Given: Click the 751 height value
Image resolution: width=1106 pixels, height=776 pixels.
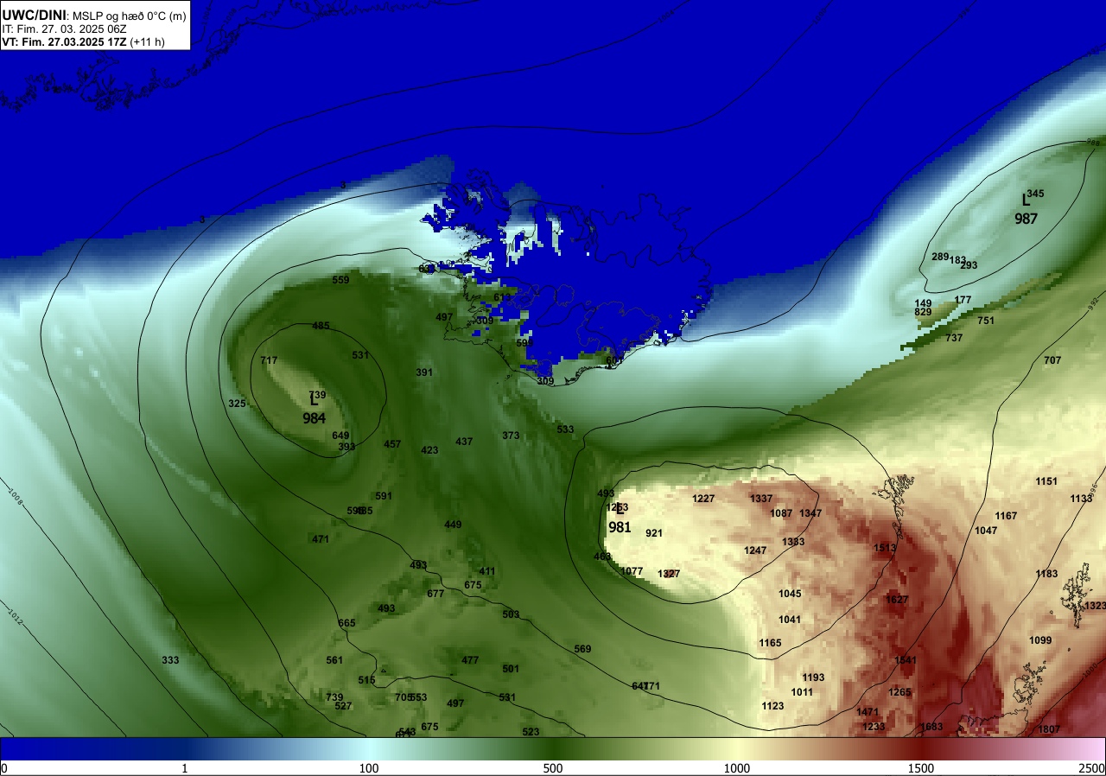Looking at the screenshot, I should [986, 321].
